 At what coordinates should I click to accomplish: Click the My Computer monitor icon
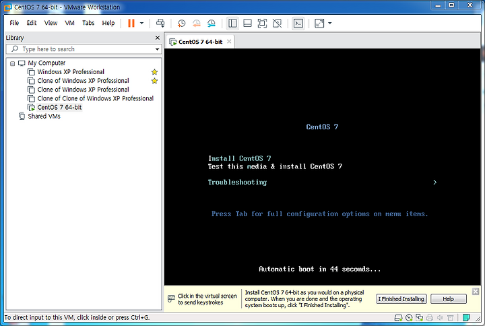(22, 63)
